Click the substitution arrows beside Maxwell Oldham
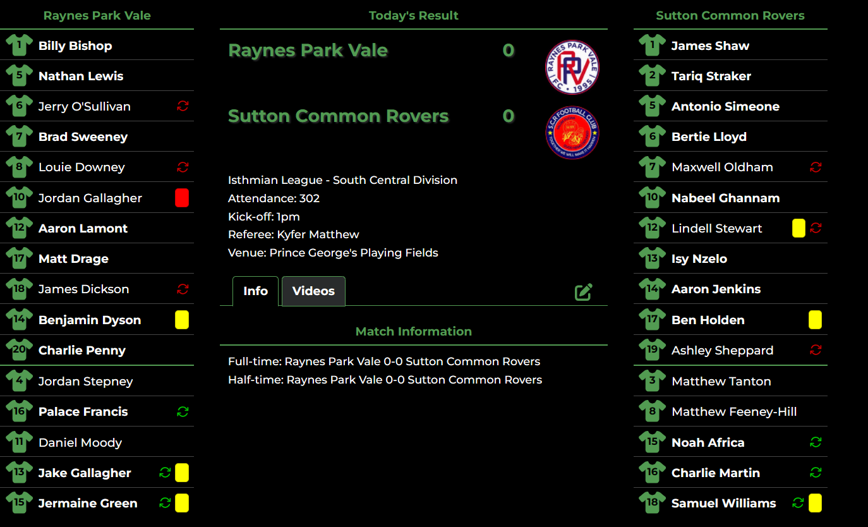 (815, 167)
